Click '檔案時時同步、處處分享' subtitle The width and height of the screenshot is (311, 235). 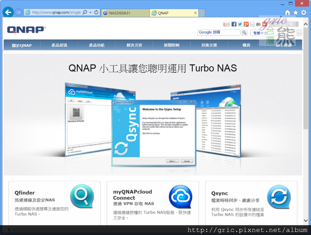(x=235, y=200)
